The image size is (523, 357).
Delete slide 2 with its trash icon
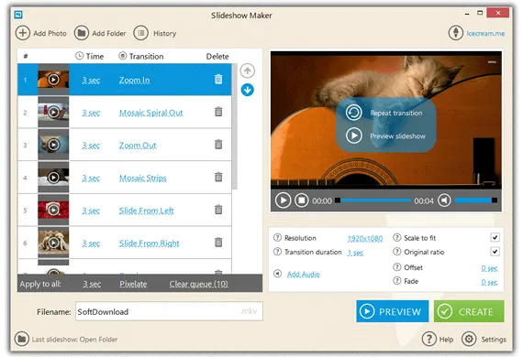point(218,112)
